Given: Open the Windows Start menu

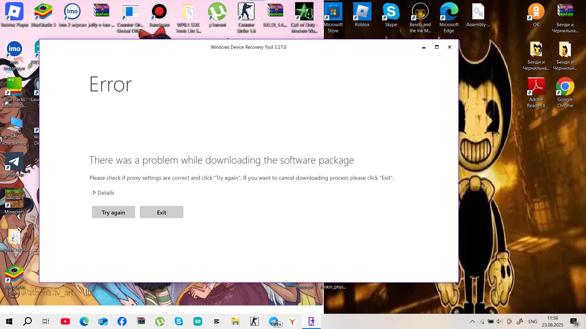Looking at the screenshot, I should (x=9, y=321).
